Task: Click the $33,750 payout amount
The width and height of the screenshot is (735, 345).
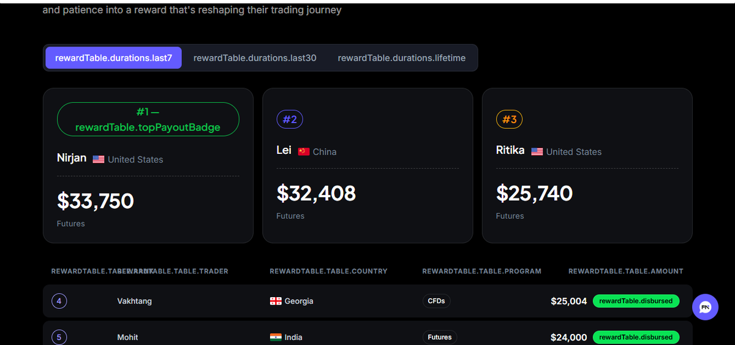Action: pyautogui.click(x=96, y=201)
